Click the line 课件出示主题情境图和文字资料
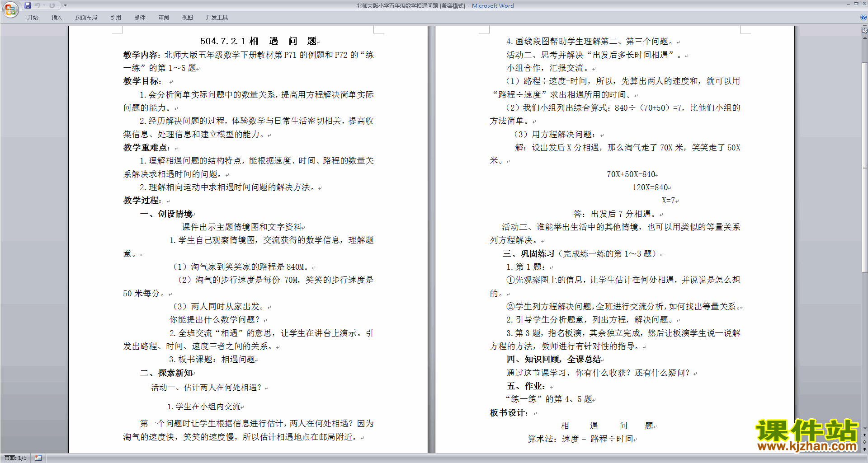The image size is (868, 463). click(242, 227)
